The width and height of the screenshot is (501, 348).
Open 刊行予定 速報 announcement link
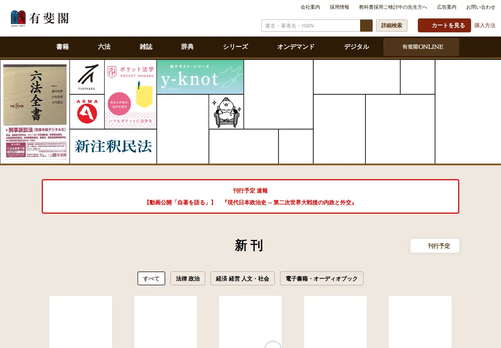click(250, 191)
